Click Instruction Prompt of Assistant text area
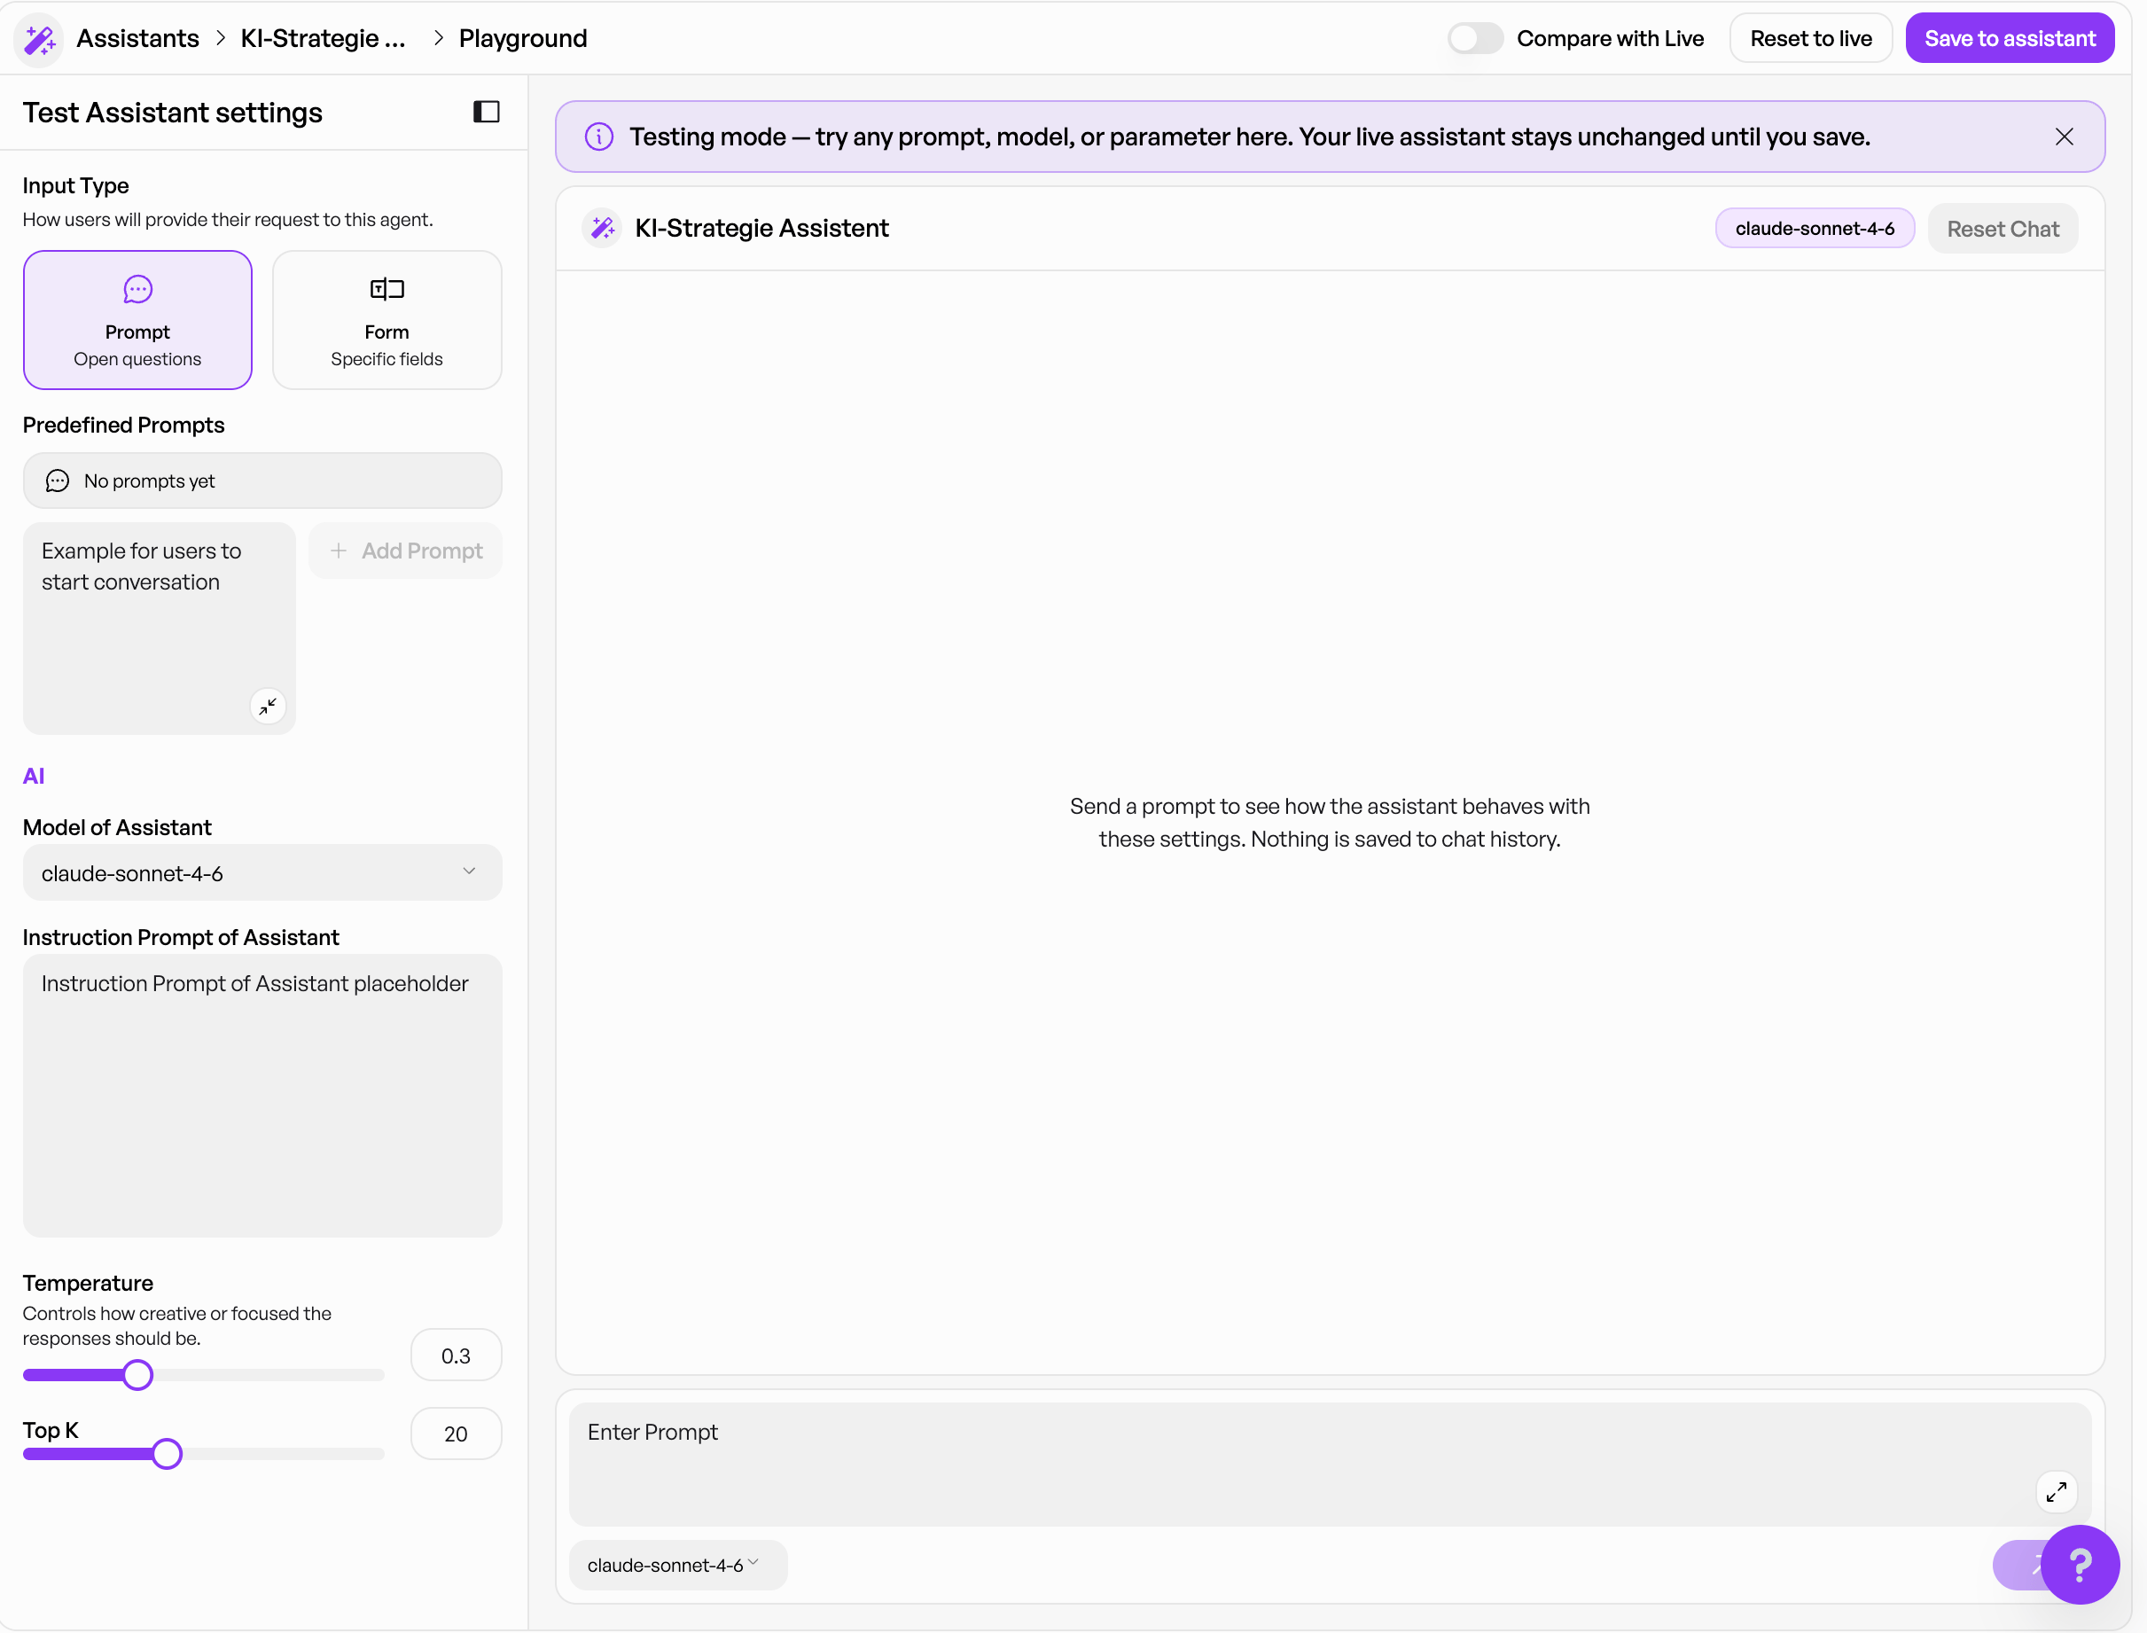The width and height of the screenshot is (2147, 1633). tap(262, 1096)
